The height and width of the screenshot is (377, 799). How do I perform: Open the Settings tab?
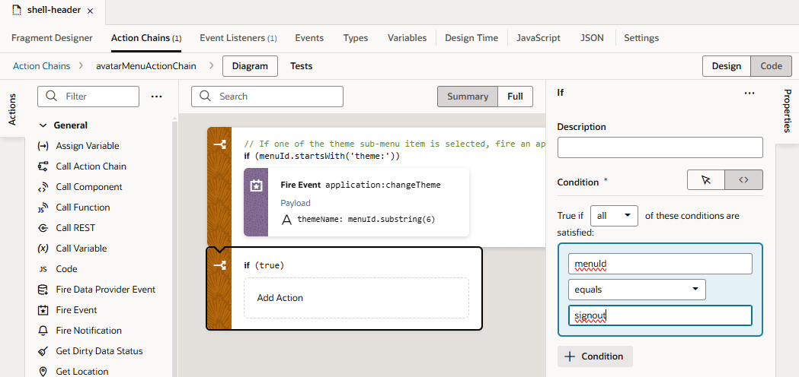tap(641, 38)
